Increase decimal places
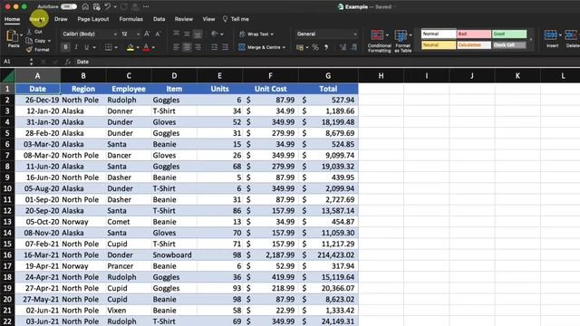 tap(343, 47)
